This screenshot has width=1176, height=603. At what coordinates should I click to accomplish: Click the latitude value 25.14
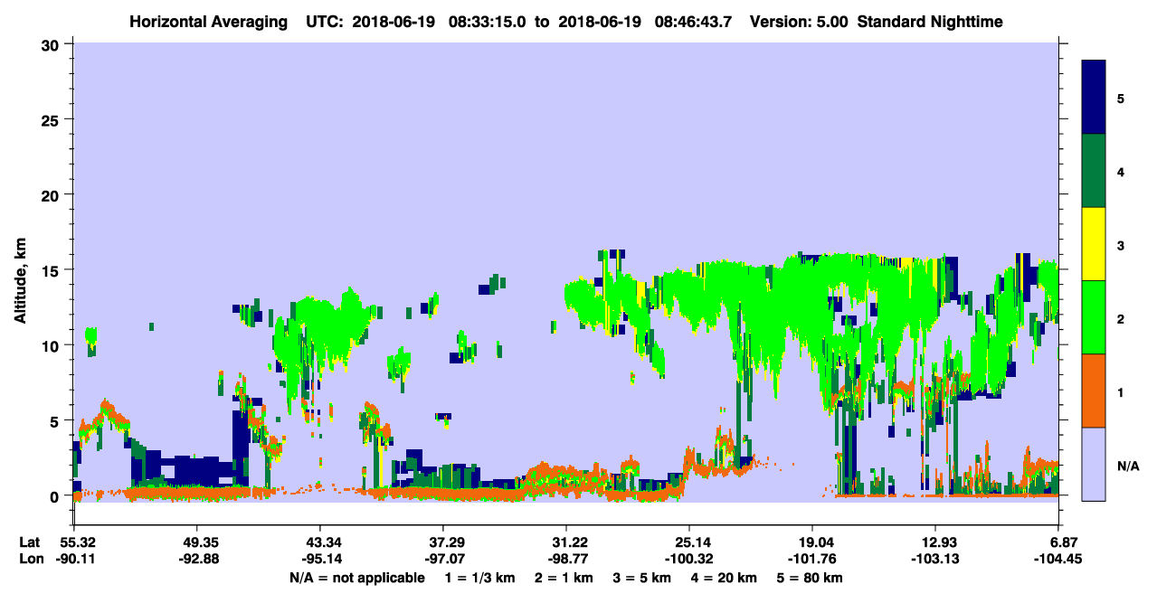pos(688,542)
